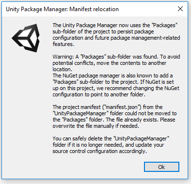Click the single word line 'location.'
This screenshot has height=184, width=191.
[x=62, y=69]
